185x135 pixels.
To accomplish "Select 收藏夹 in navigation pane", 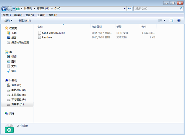I will [13, 28].
